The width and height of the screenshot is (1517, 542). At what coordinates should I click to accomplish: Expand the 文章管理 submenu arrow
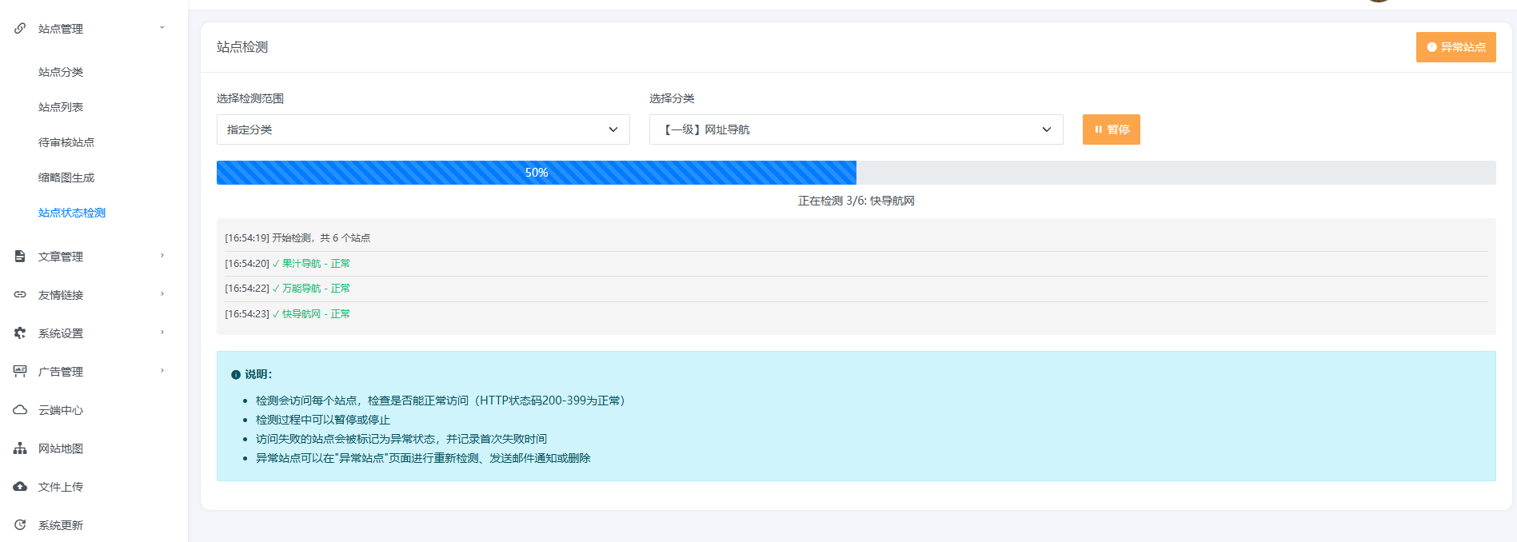(162, 256)
